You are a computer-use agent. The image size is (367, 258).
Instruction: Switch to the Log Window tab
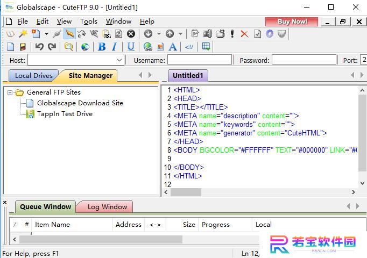click(107, 206)
